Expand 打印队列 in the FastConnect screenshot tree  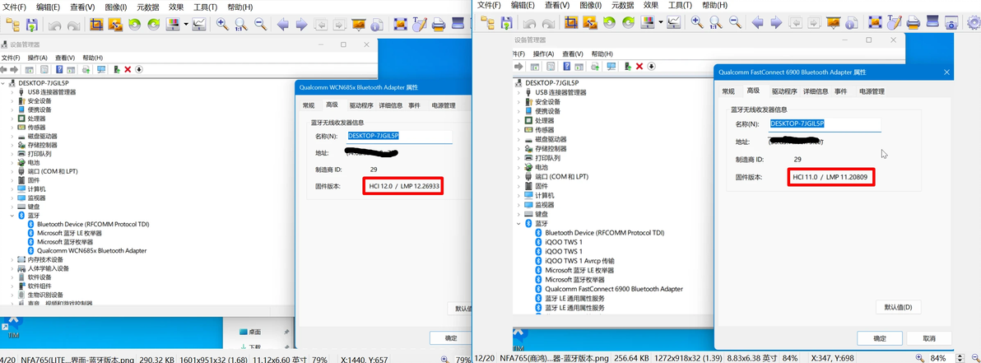tap(518, 158)
